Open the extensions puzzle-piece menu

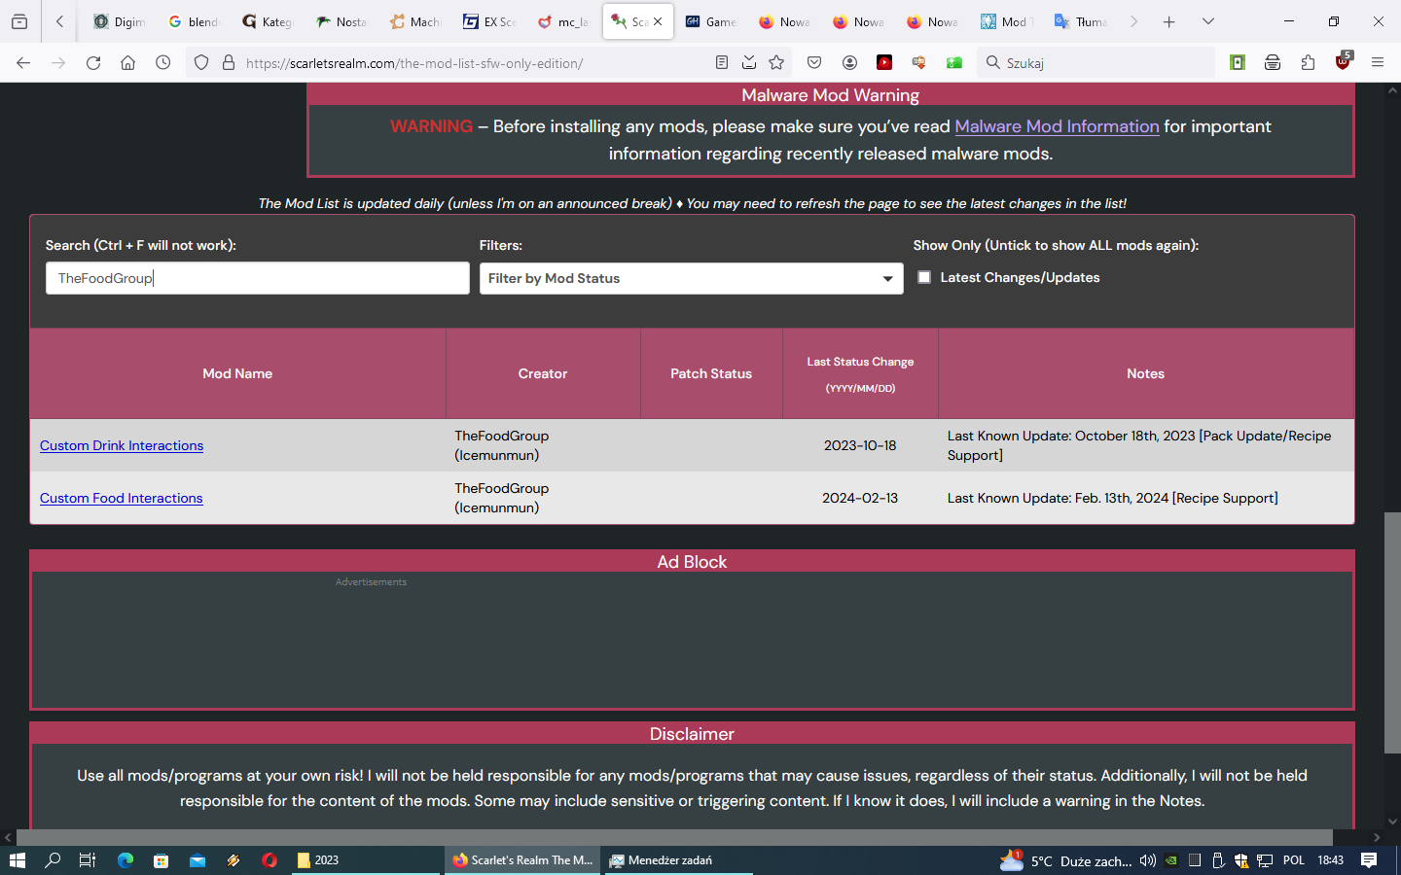(x=1308, y=62)
